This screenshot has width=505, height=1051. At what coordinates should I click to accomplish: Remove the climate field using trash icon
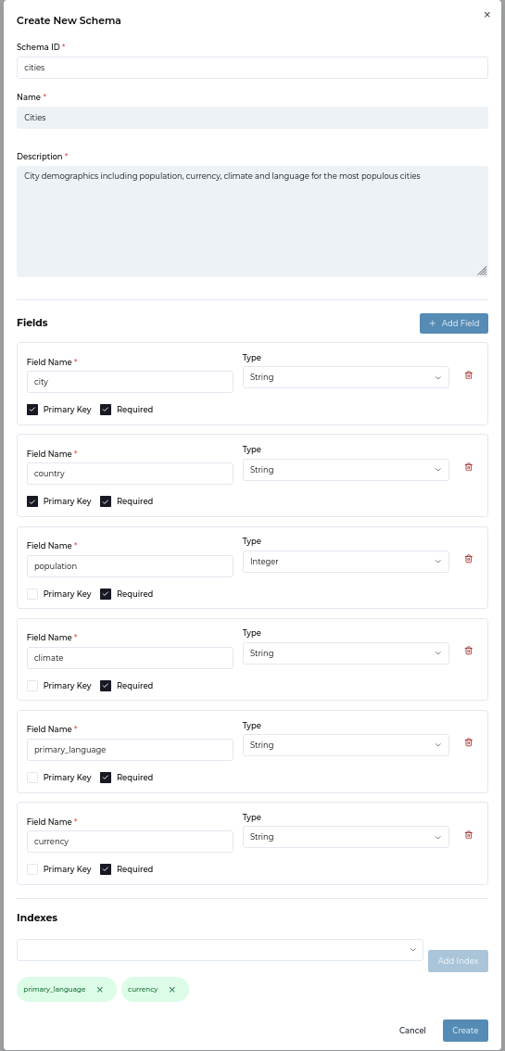pyautogui.click(x=468, y=651)
